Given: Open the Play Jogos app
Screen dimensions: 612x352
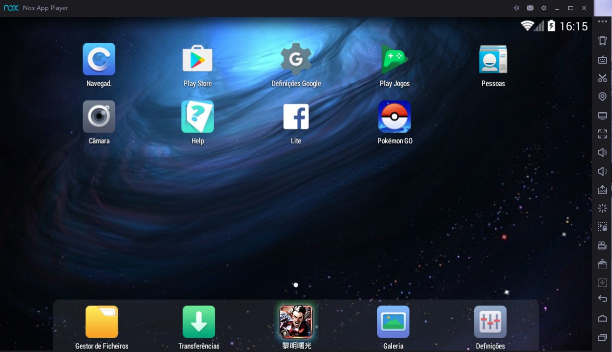Looking at the screenshot, I should click(x=394, y=59).
